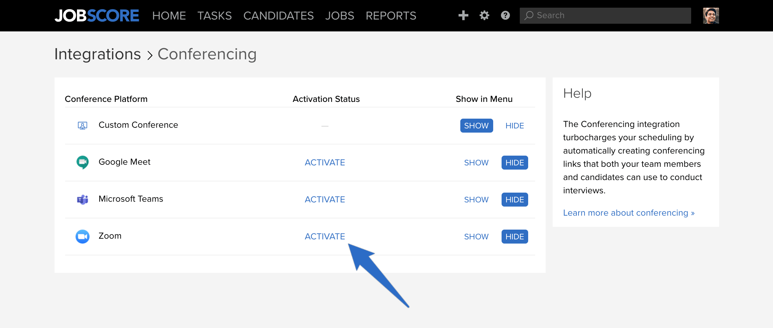This screenshot has height=328, width=773.
Task: Set Custom Conference to SHOW
Action: pos(476,126)
